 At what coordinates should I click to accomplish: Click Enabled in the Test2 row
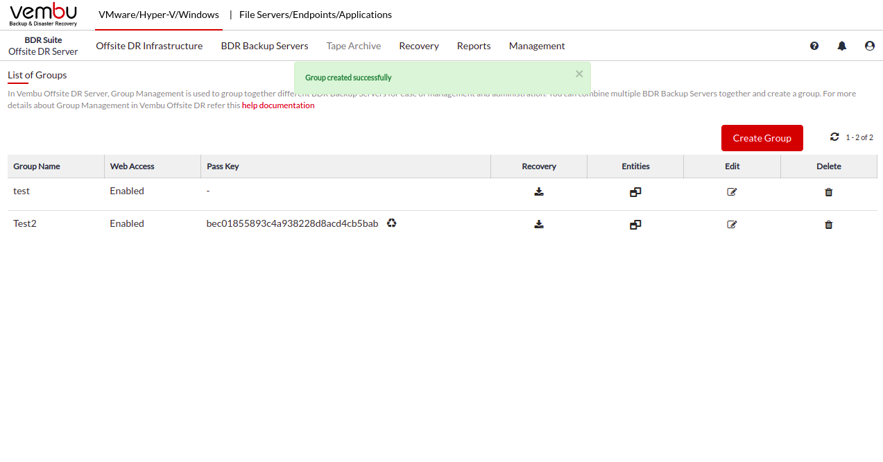click(127, 223)
